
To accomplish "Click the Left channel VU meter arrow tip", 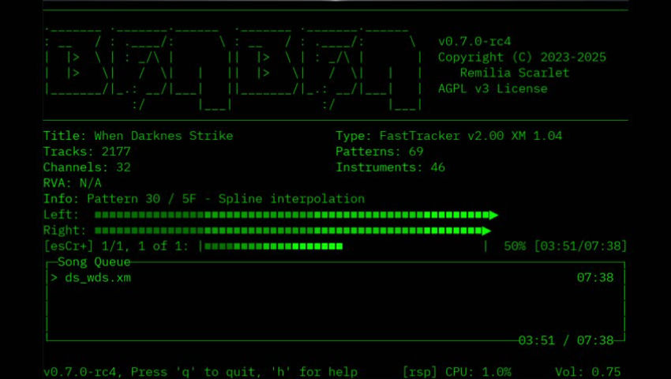I will click(x=493, y=215).
